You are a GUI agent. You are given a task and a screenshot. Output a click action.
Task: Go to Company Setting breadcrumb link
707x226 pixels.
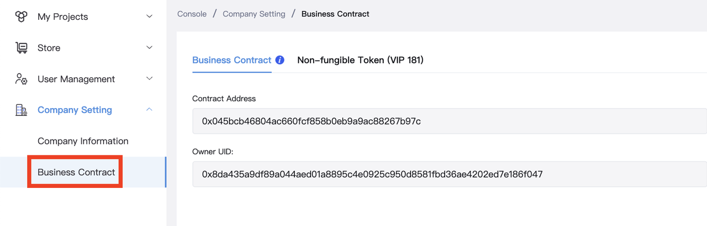[254, 14]
